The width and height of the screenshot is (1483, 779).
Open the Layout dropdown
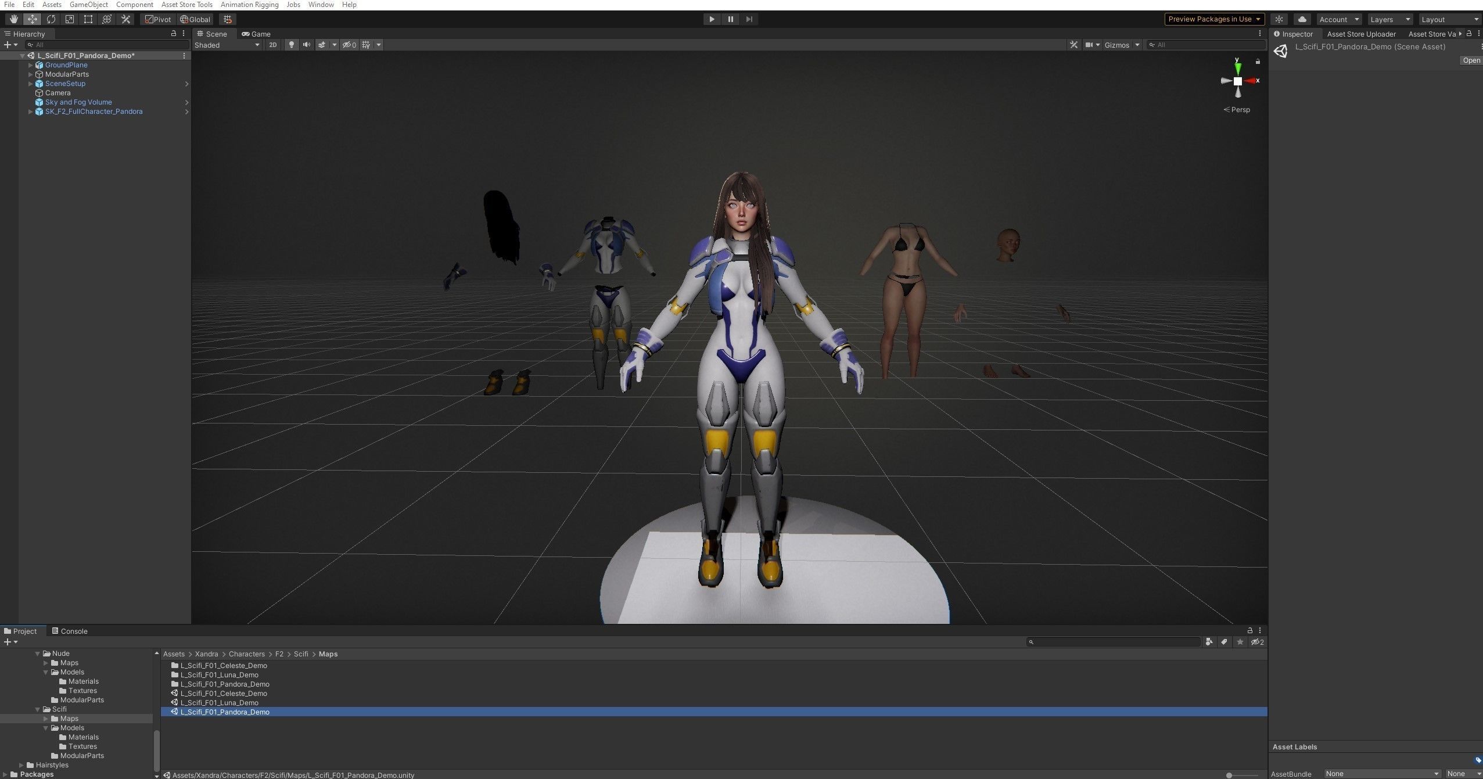(x=1449, y=19)
